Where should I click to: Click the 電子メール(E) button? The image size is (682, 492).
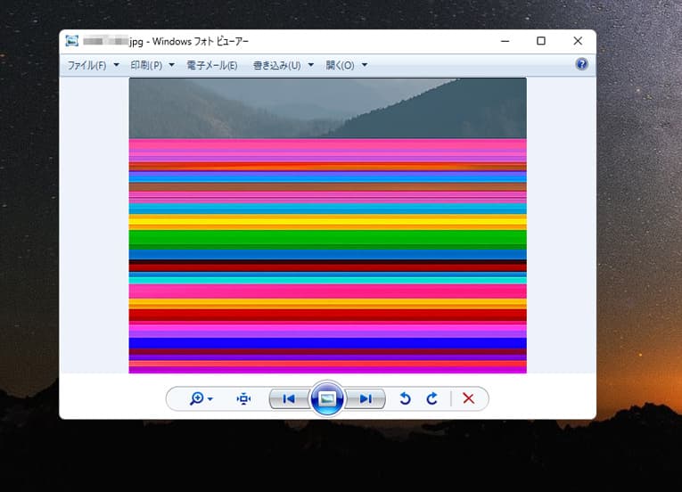pyautogui.click(x=211, y=65)
